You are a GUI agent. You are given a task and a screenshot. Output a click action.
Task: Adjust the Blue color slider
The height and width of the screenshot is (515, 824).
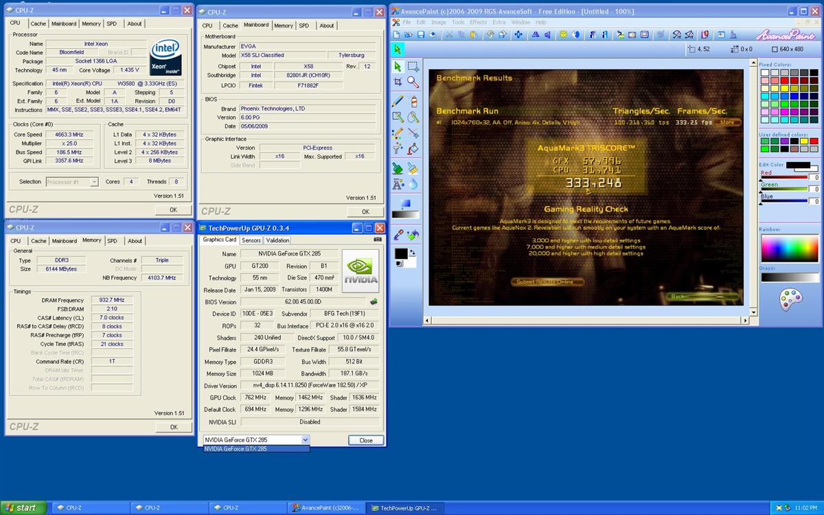(x=783, y=201)
